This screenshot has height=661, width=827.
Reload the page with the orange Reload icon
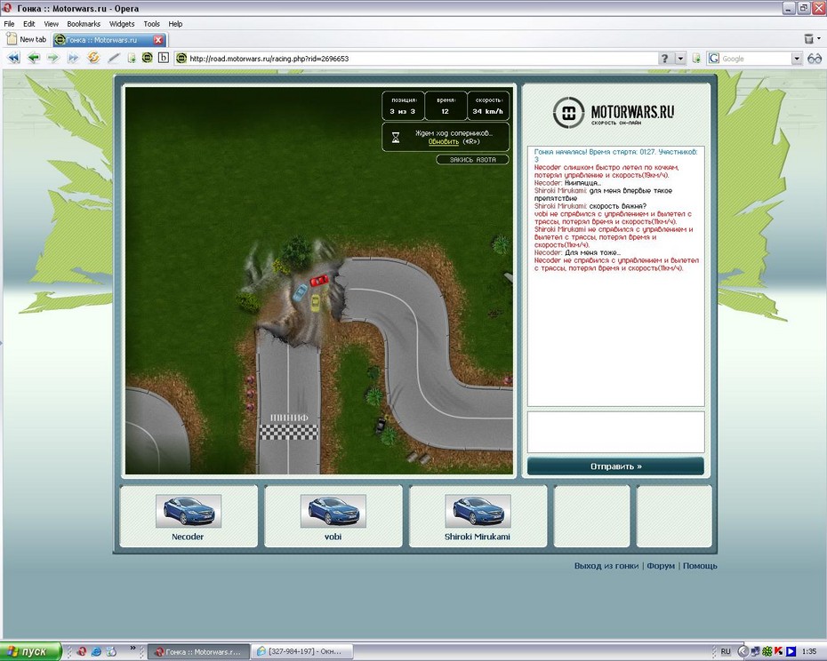(93, 58)
